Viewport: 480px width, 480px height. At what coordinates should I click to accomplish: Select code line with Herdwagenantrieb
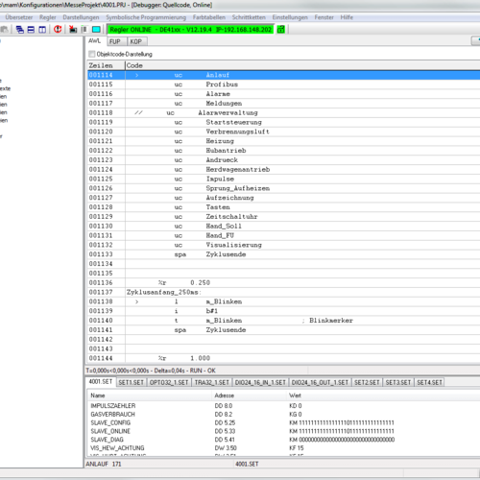pyautogui.click(x=283, y=169)
